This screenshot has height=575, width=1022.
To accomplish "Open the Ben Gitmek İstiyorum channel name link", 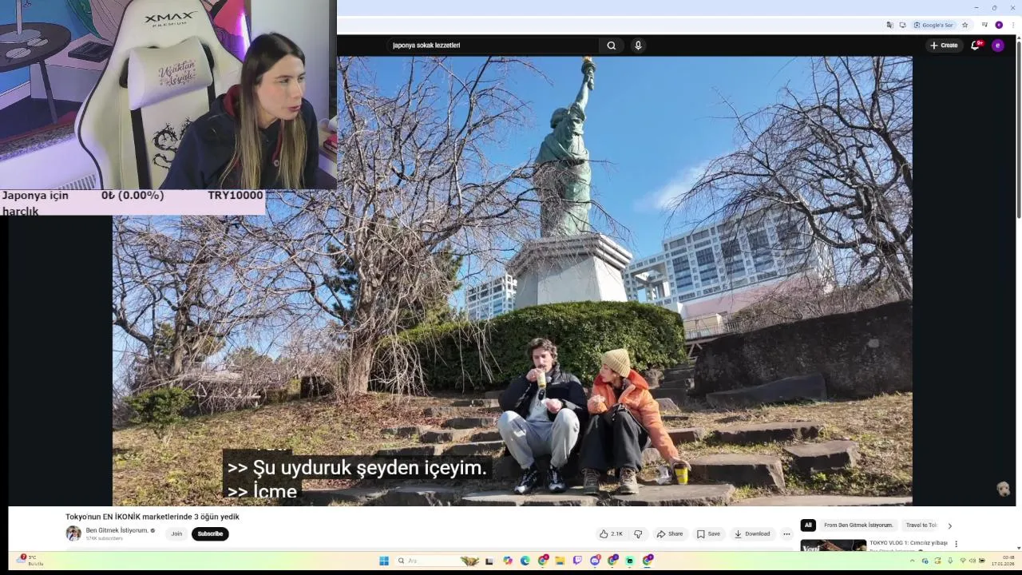I will click(117, 530).
